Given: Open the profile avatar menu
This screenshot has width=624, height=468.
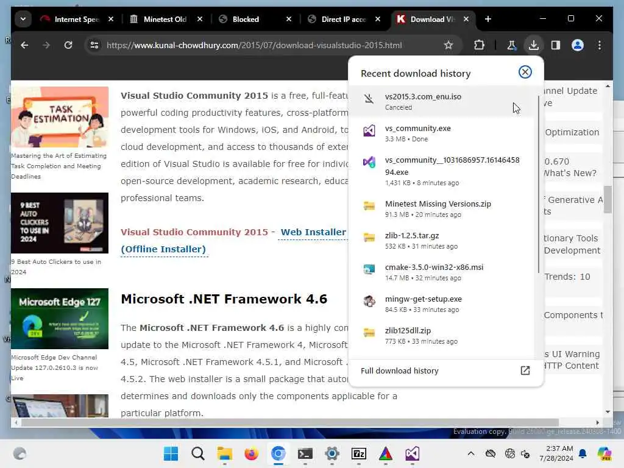Looking at the screenshot, I should pos(578,45).
